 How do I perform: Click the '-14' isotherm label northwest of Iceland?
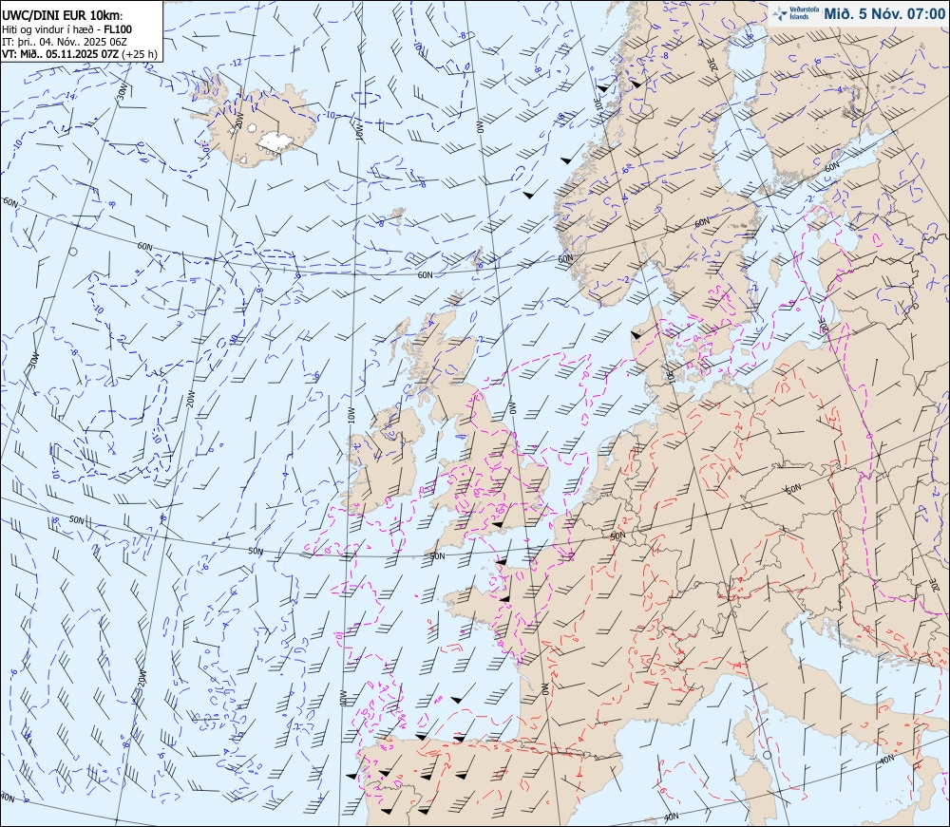click(69, 96)
